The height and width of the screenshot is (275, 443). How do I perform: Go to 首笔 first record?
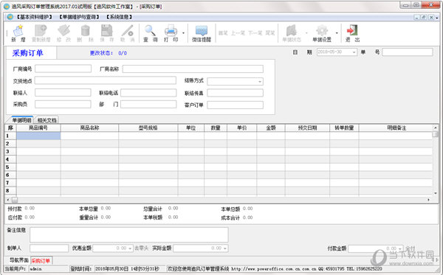223,33
